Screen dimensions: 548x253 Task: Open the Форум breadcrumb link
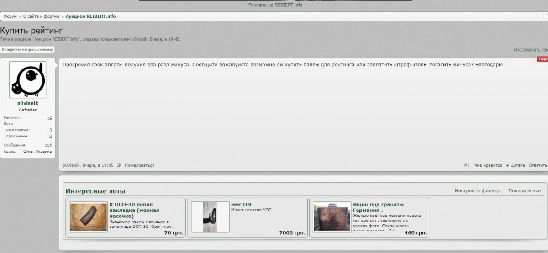click(10, 16)
